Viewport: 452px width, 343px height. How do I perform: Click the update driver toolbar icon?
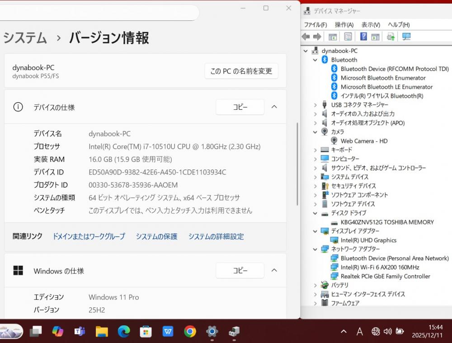(391, 37)
